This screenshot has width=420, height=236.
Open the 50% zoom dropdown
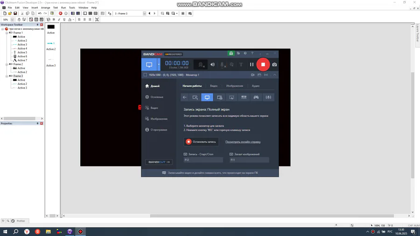pos(12,20)
